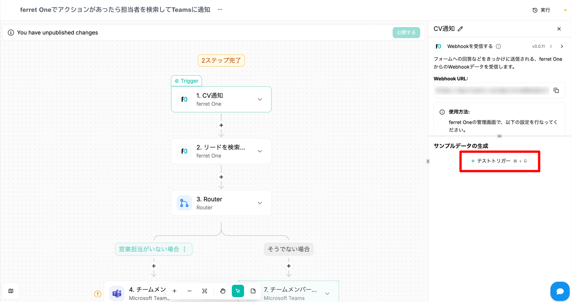Viewport: 571px width, 302px height.
Task: Click the 公開する publish button
Action: (x=406, y=33)
